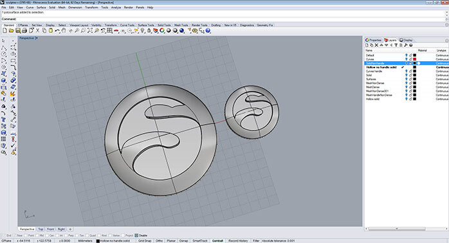Viewport: 449px width, 243px height.
Task: Click the Open file folder icon
Action: 11,31
